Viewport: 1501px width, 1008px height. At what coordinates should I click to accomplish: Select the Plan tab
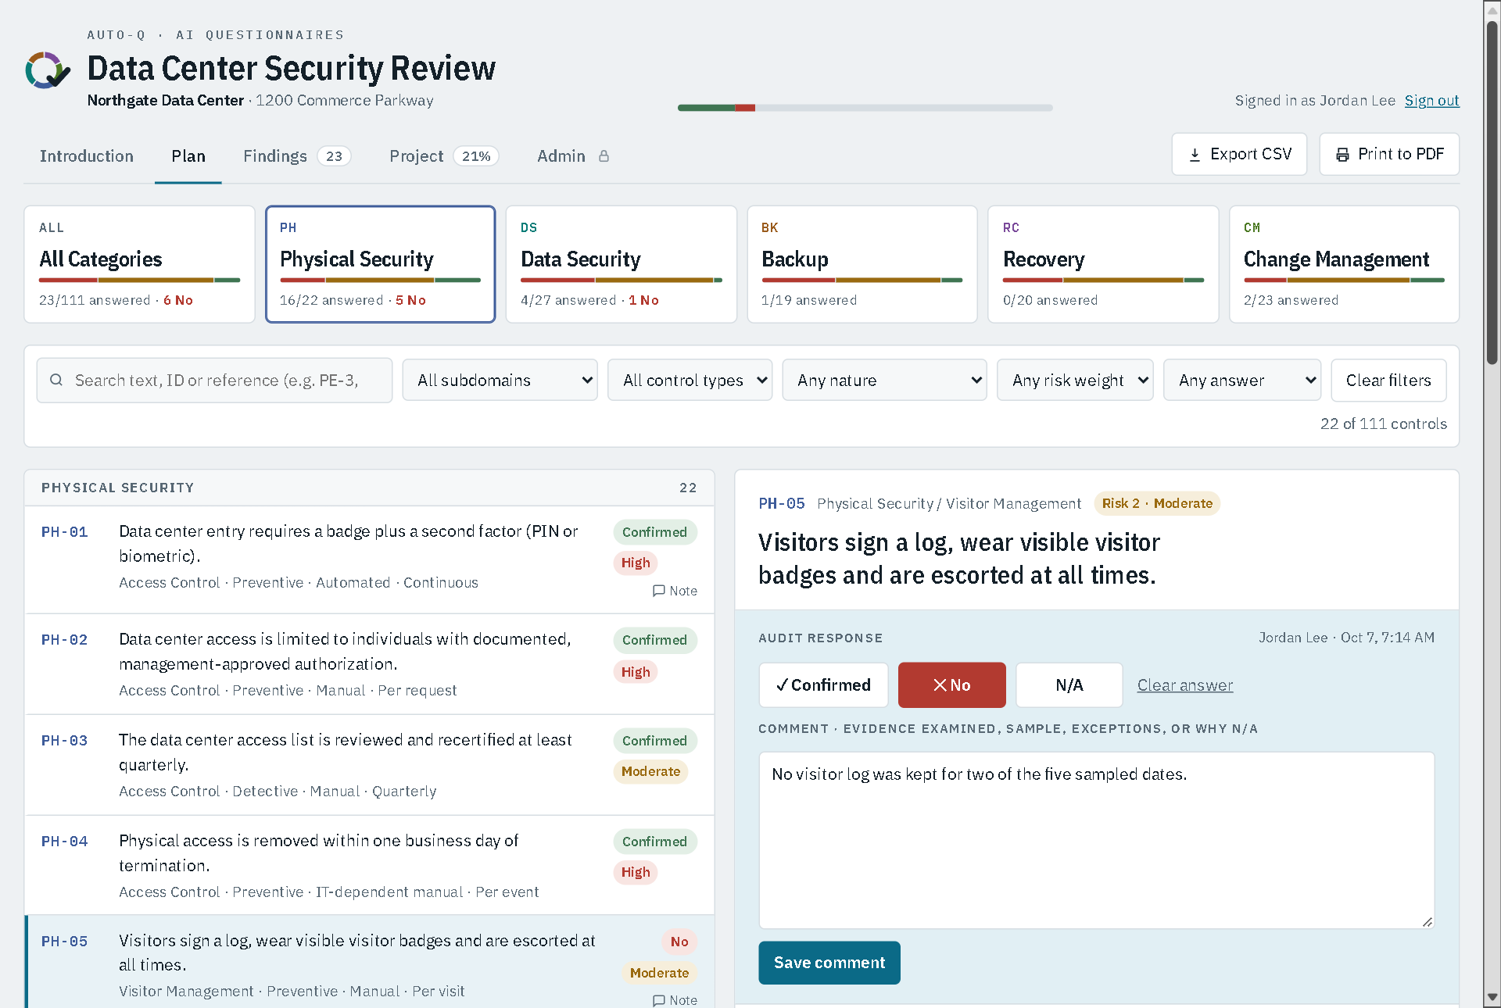click(x=188, y=156)
